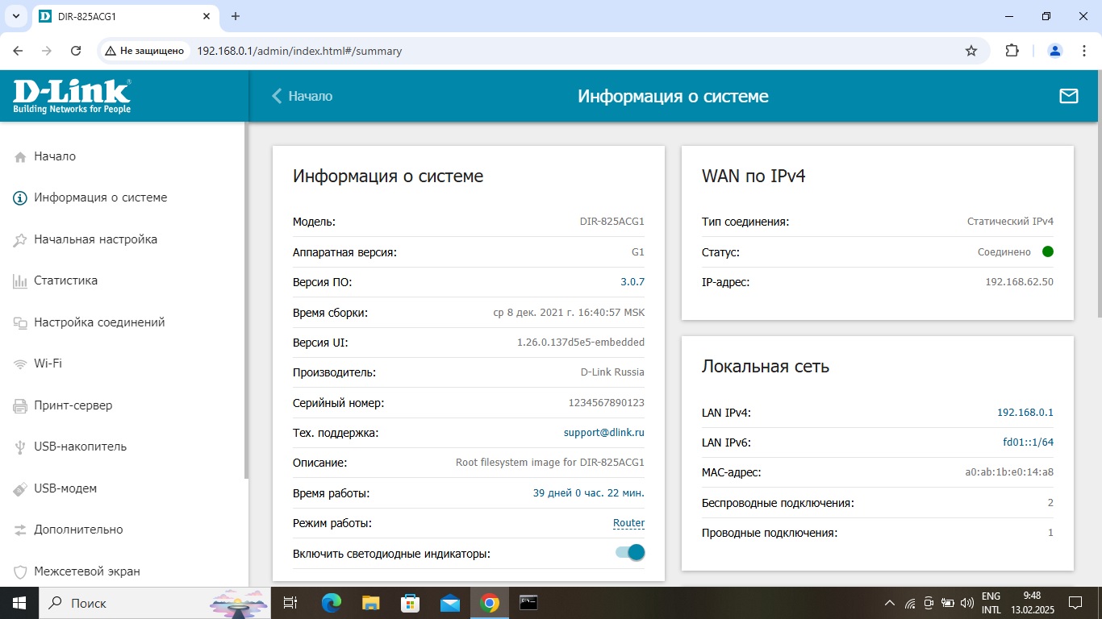The width and height of the screenshot is (1102, 619).
Task: Click the wrench icon for Начальная настройка
Action: click(x=21, y=240)
